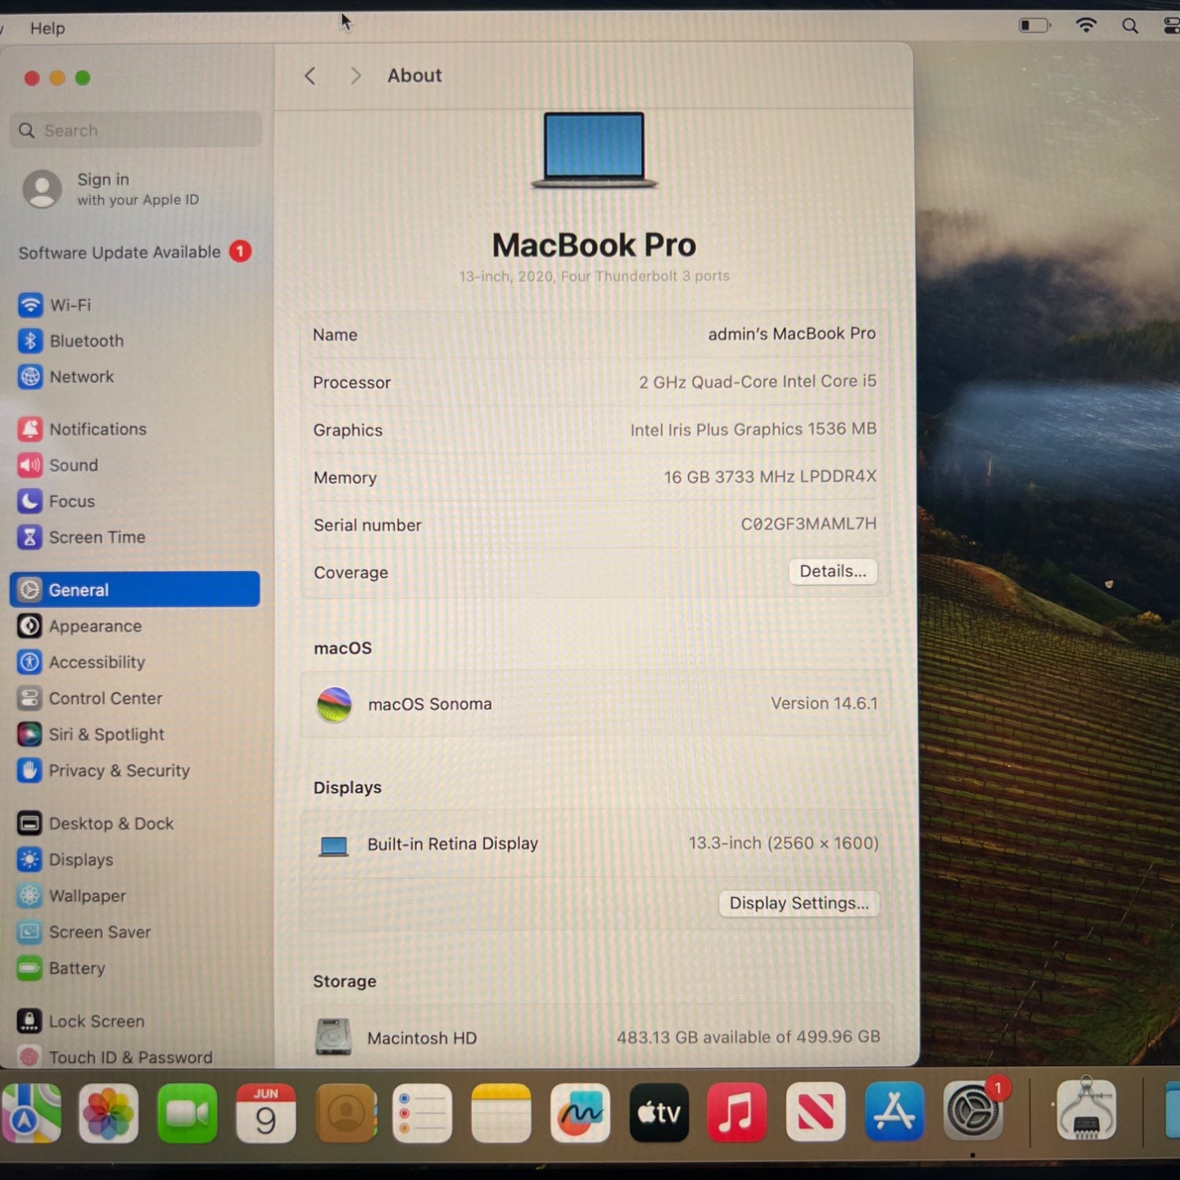Open the Help menu
Viewport: 1180px width, 1180px height.
(x=47, y=28)
